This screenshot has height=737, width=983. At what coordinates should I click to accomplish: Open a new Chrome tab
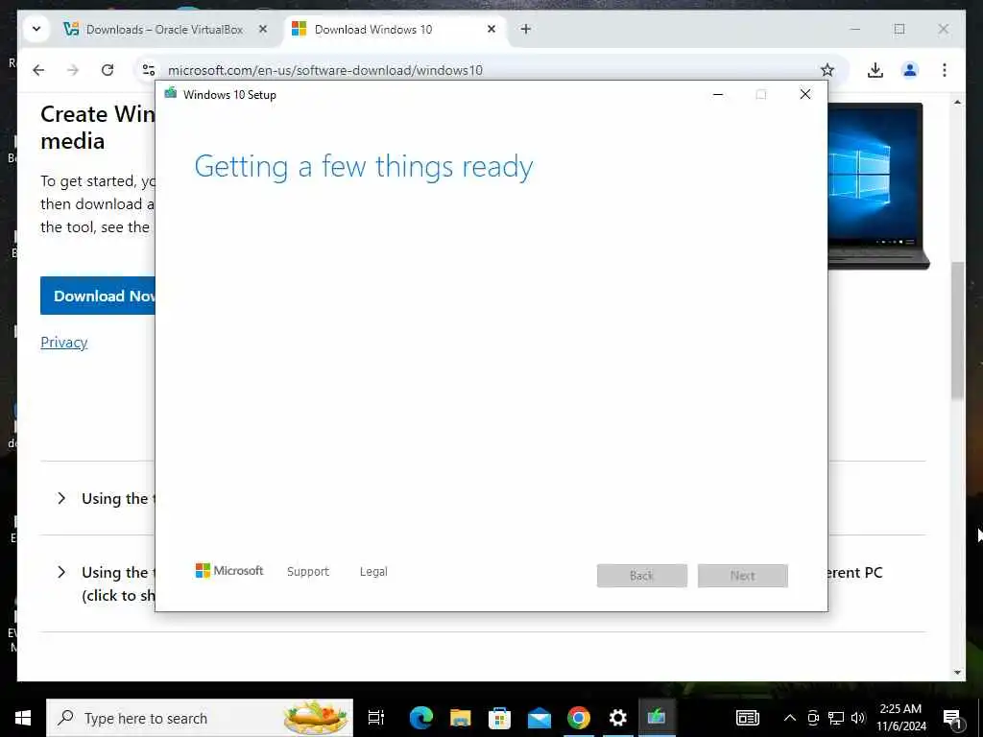tap(526, 29)
